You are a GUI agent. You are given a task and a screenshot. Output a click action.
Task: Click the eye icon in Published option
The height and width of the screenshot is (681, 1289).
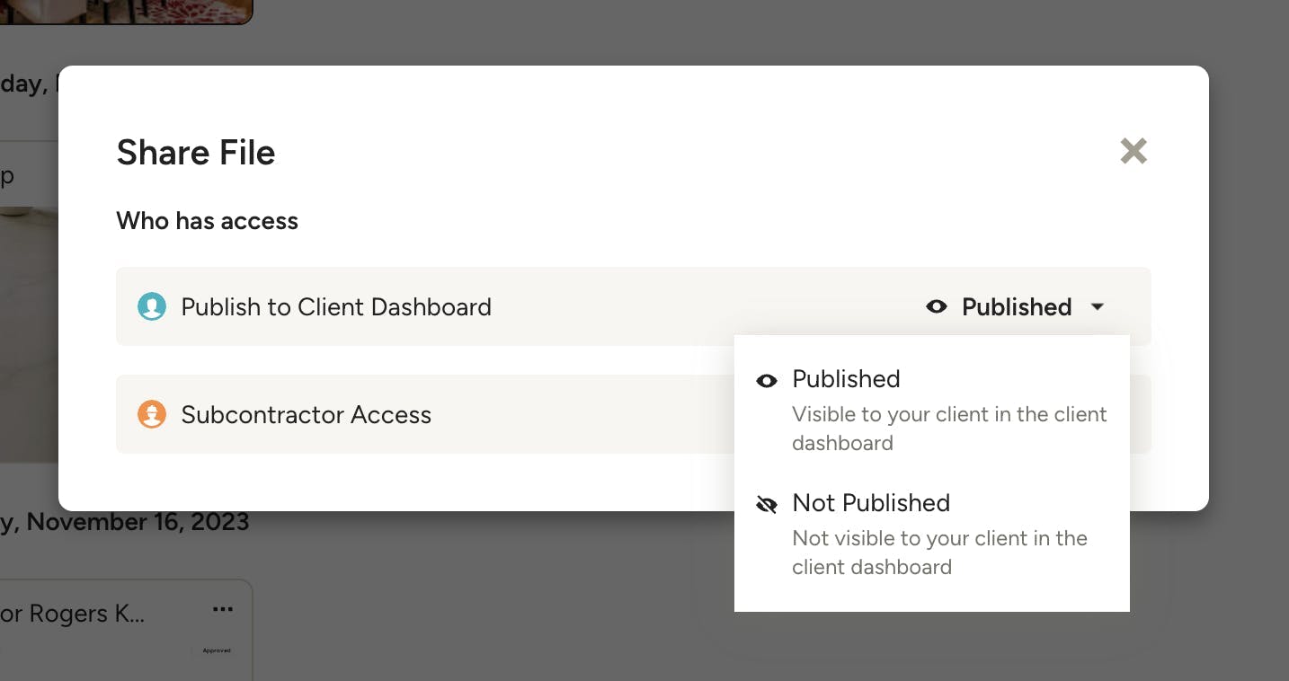tap(767, 381)
